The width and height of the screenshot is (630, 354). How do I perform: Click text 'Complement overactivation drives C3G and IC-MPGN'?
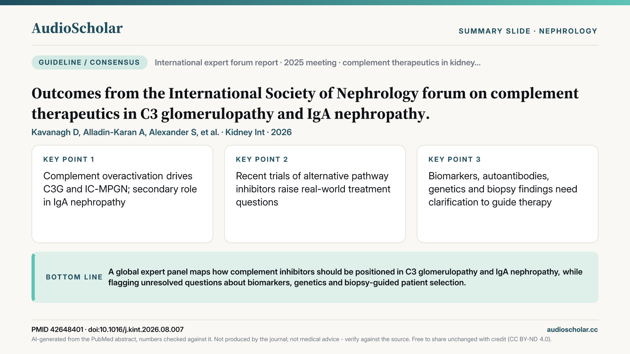(x=120, y=189)
